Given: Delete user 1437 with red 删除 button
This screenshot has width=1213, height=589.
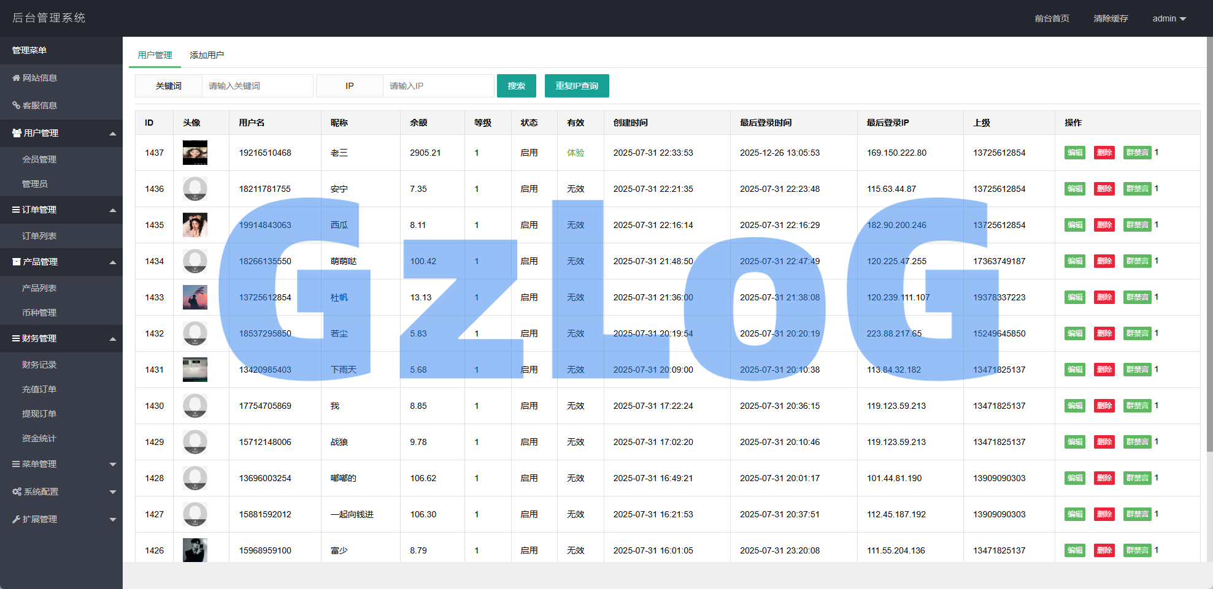Looking at the screenshot, I should [x=1104, y=153].
